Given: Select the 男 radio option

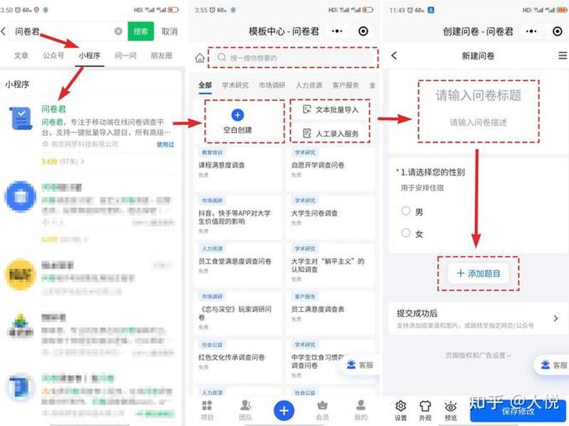Looking at the screenshot, I should 406,211.
